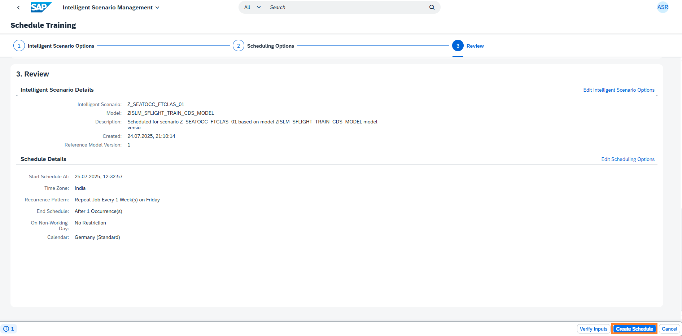
Task: Click the back navigation arrow
Action: coord(18,8)
